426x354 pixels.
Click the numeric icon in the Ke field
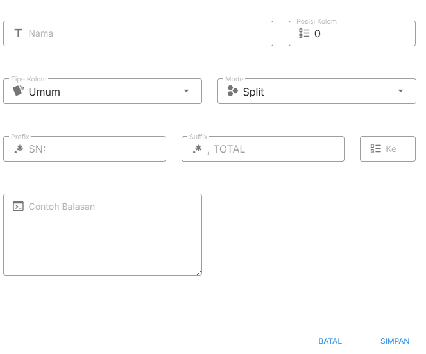(375, 149)
